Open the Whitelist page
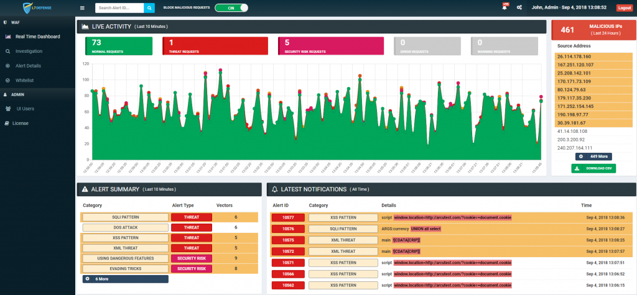This screenshot has width=637, height=295. tap(24, 80)
